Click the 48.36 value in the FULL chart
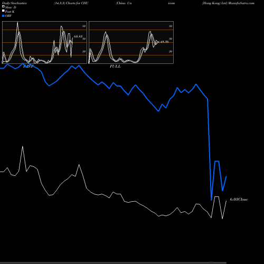 164,42
